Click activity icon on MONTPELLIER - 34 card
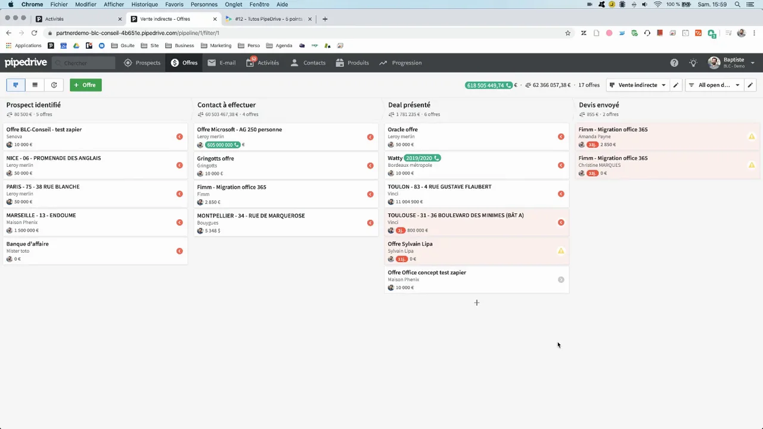The image size is (763, 429). click(370, 223)
